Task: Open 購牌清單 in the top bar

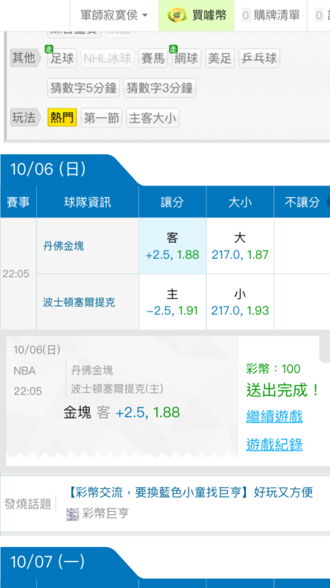Action: point(271,15)
